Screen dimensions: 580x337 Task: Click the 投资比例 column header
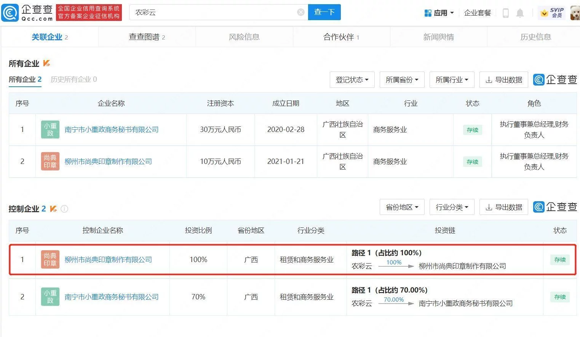[198, 230]
